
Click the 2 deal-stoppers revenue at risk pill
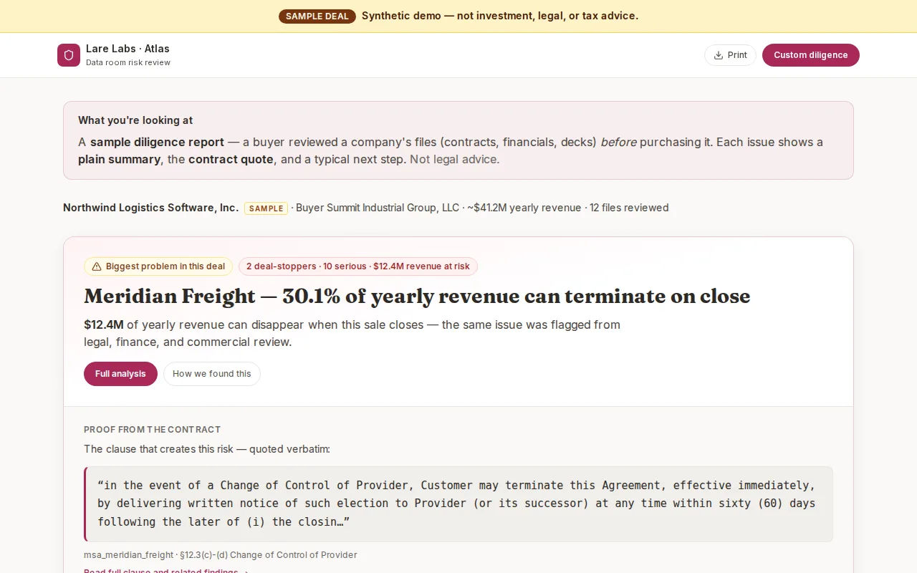tap(358, 266)
